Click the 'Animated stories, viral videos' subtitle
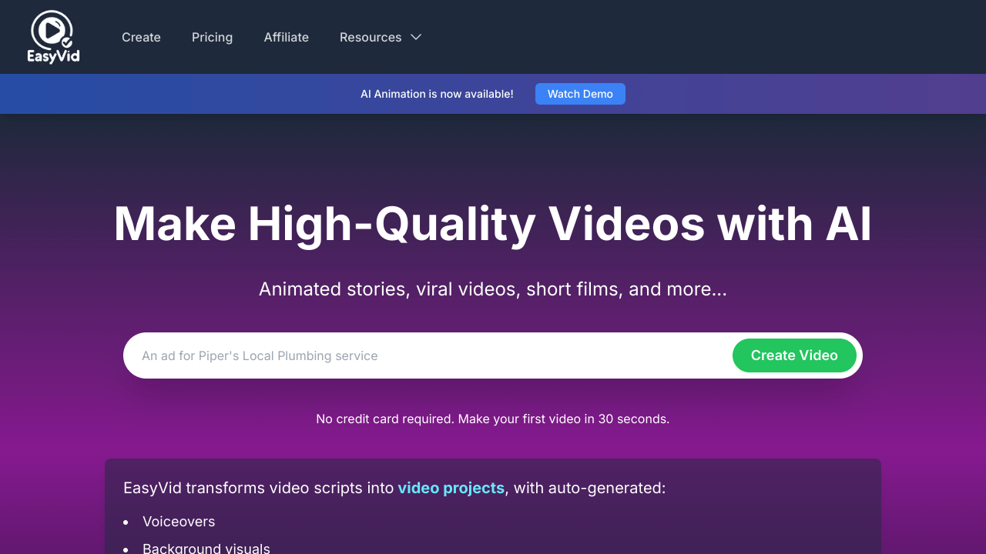This screenshot has width=986, height=554. [493, 289]
